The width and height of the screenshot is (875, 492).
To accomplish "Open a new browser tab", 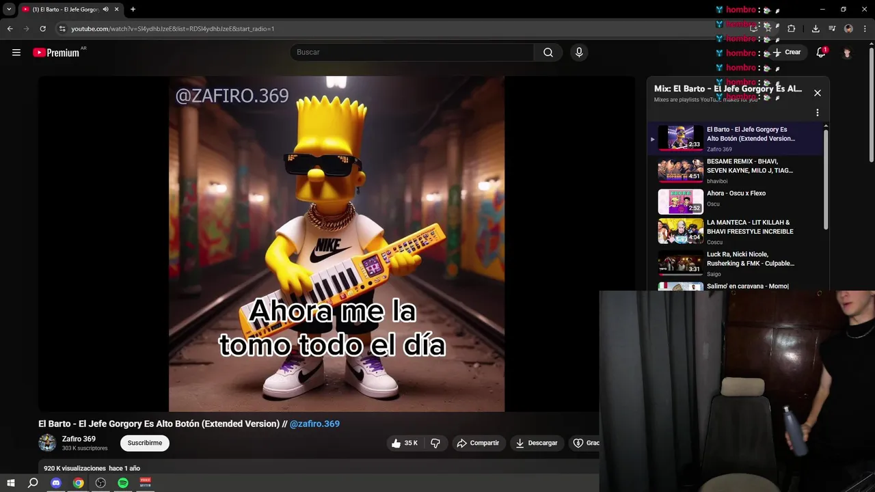I will tap(133, 9).
